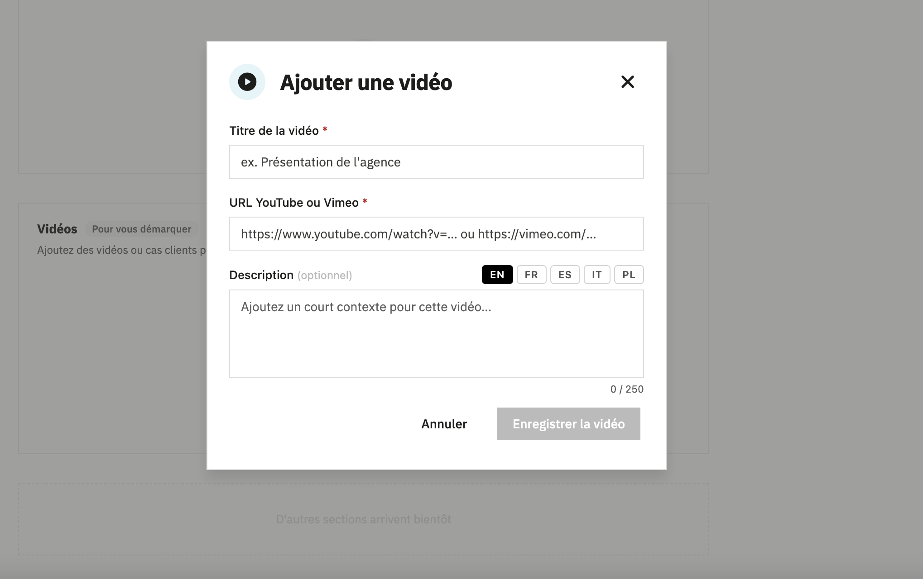Click the Annuler button
This screenshot has width=923, height=579.
click(444, 424)
